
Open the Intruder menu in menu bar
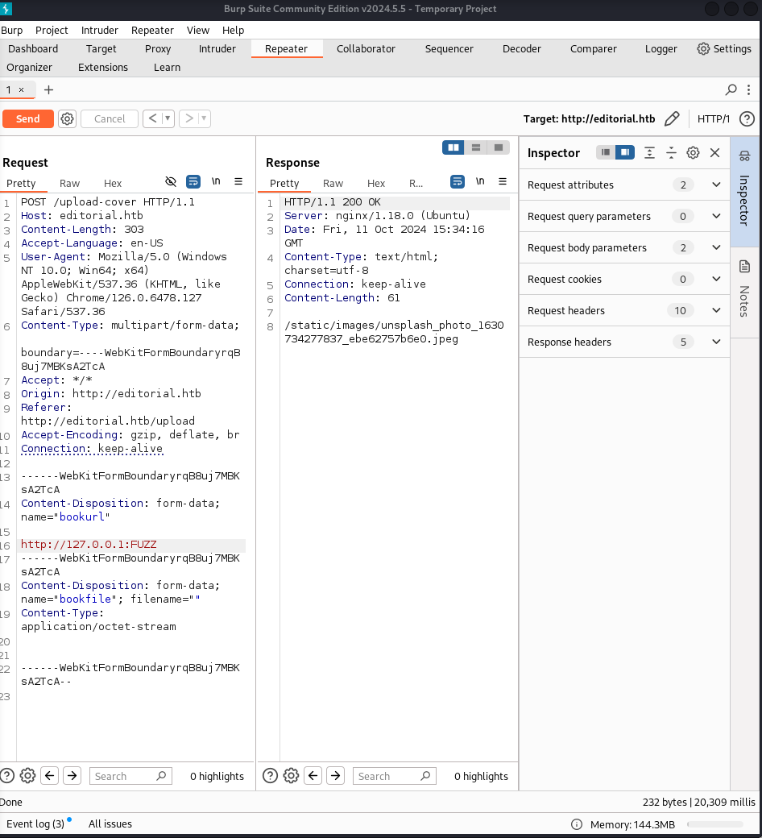tap(99, 31)
